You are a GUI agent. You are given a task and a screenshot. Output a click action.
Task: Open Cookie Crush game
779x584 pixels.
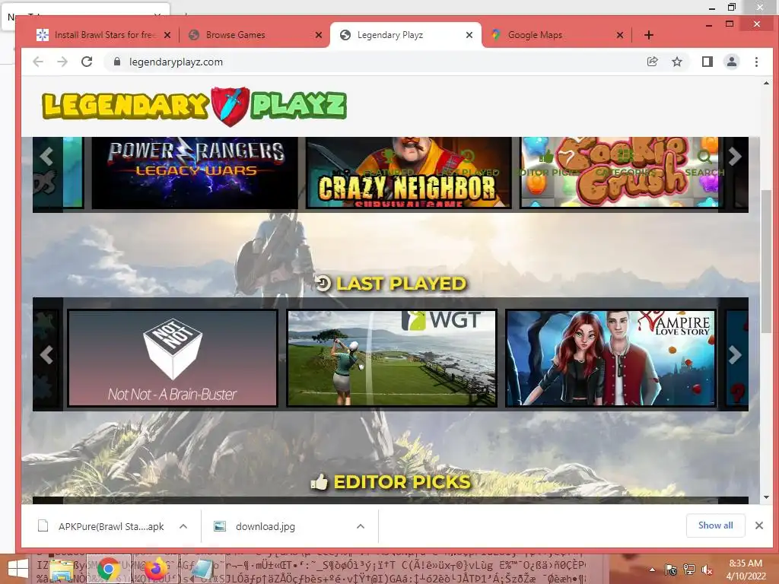(619, 173)
